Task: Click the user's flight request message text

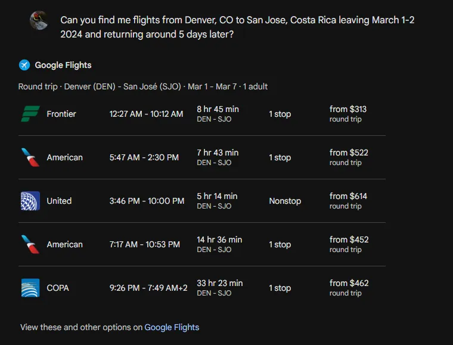Action: coord(237,27)
